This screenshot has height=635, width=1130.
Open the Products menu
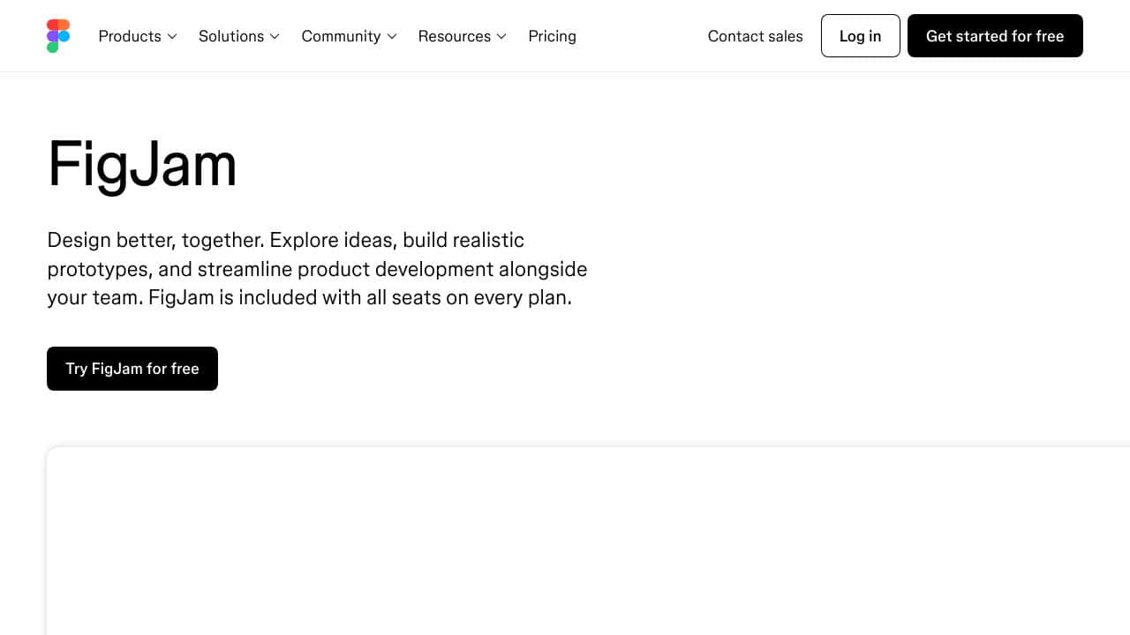click(x=138, y=36)
